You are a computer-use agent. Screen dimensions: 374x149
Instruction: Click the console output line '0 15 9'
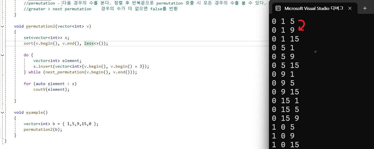pos(285,118)
